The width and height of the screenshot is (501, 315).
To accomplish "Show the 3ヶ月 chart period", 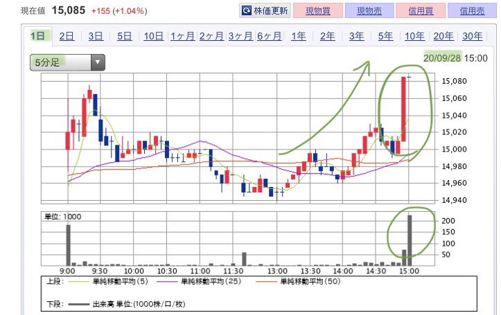I will pos(240,36).
